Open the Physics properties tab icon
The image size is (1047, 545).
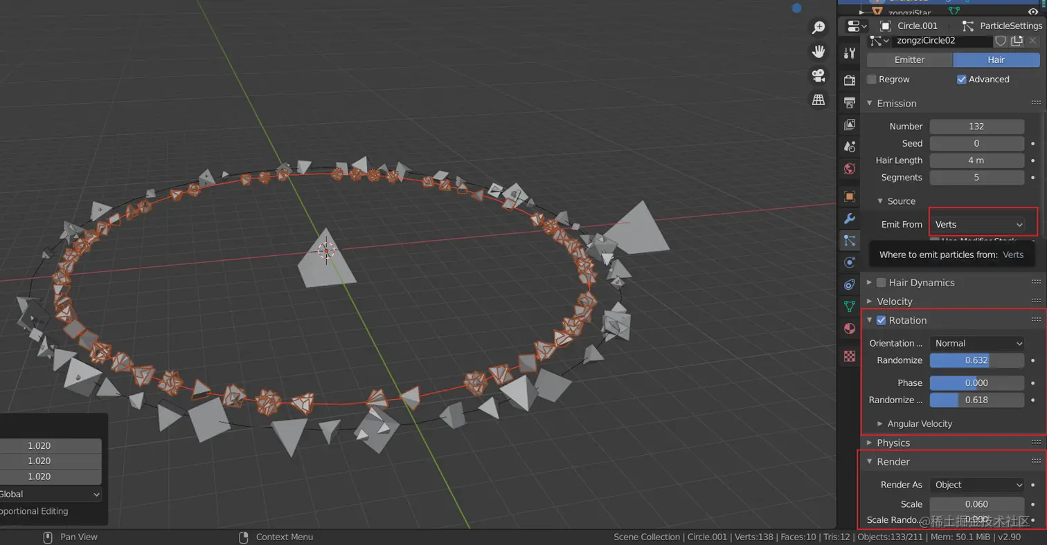tap(850, 262)
